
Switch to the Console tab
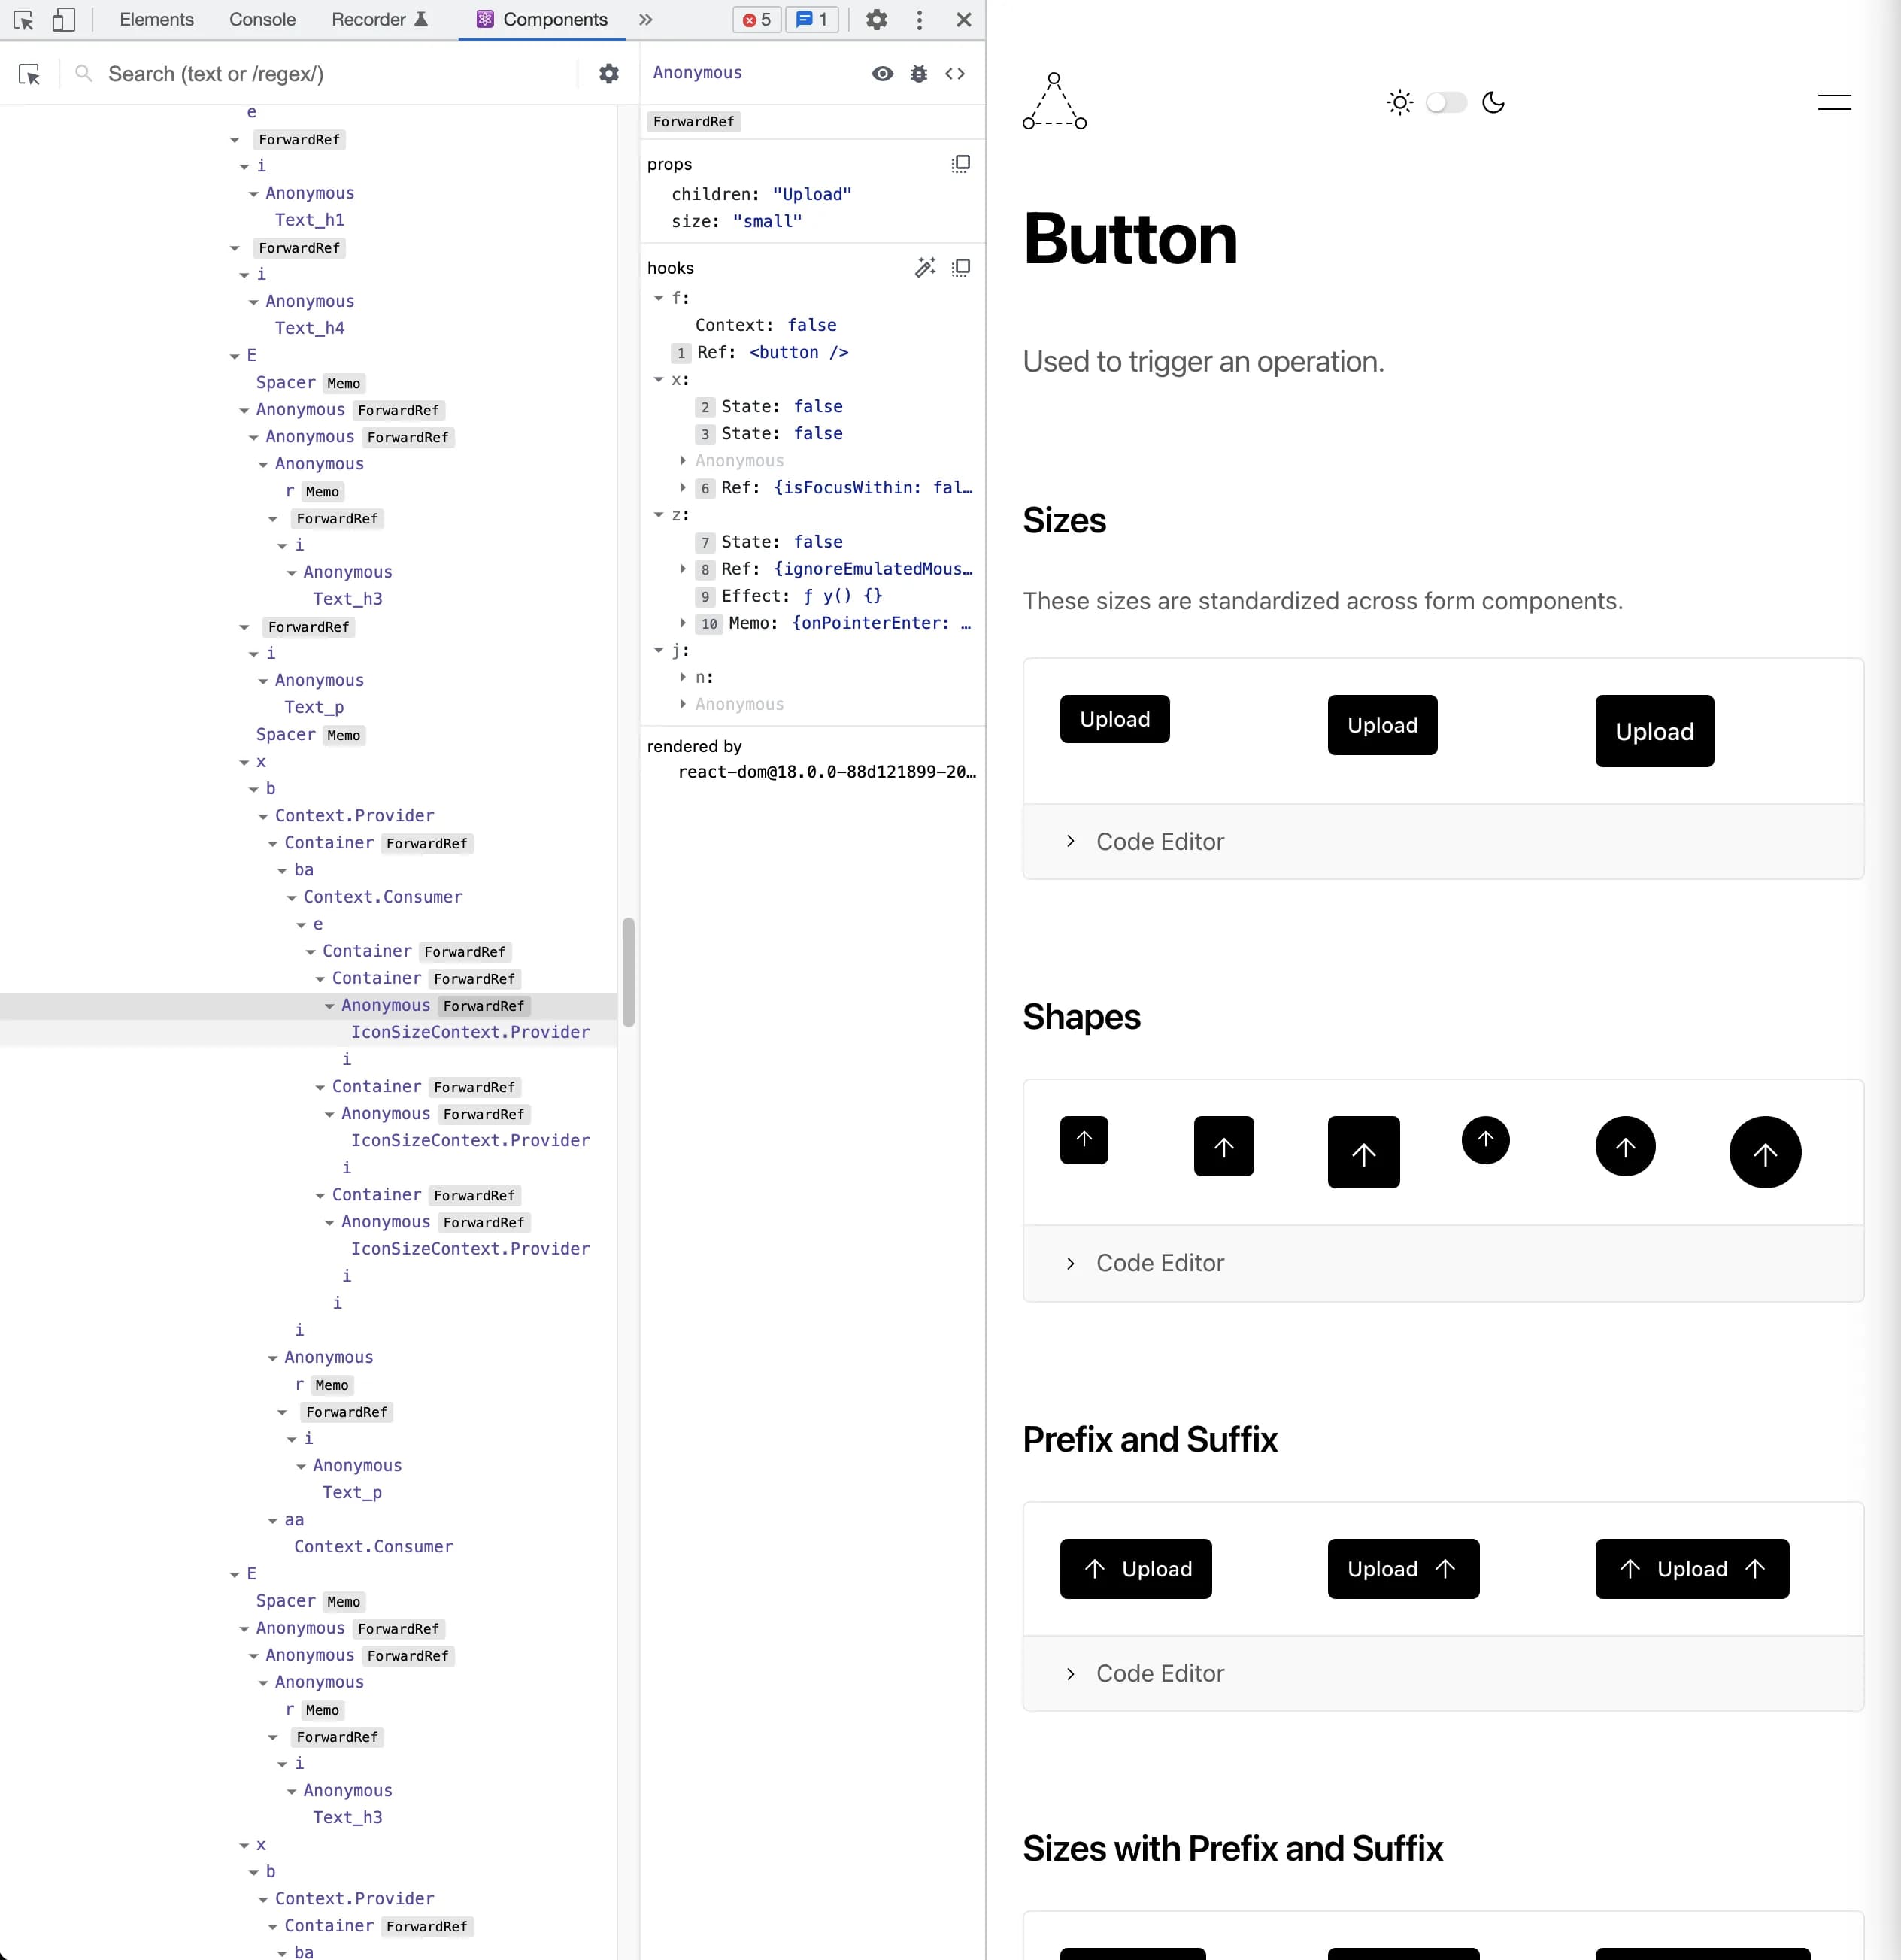pos(262,20)
